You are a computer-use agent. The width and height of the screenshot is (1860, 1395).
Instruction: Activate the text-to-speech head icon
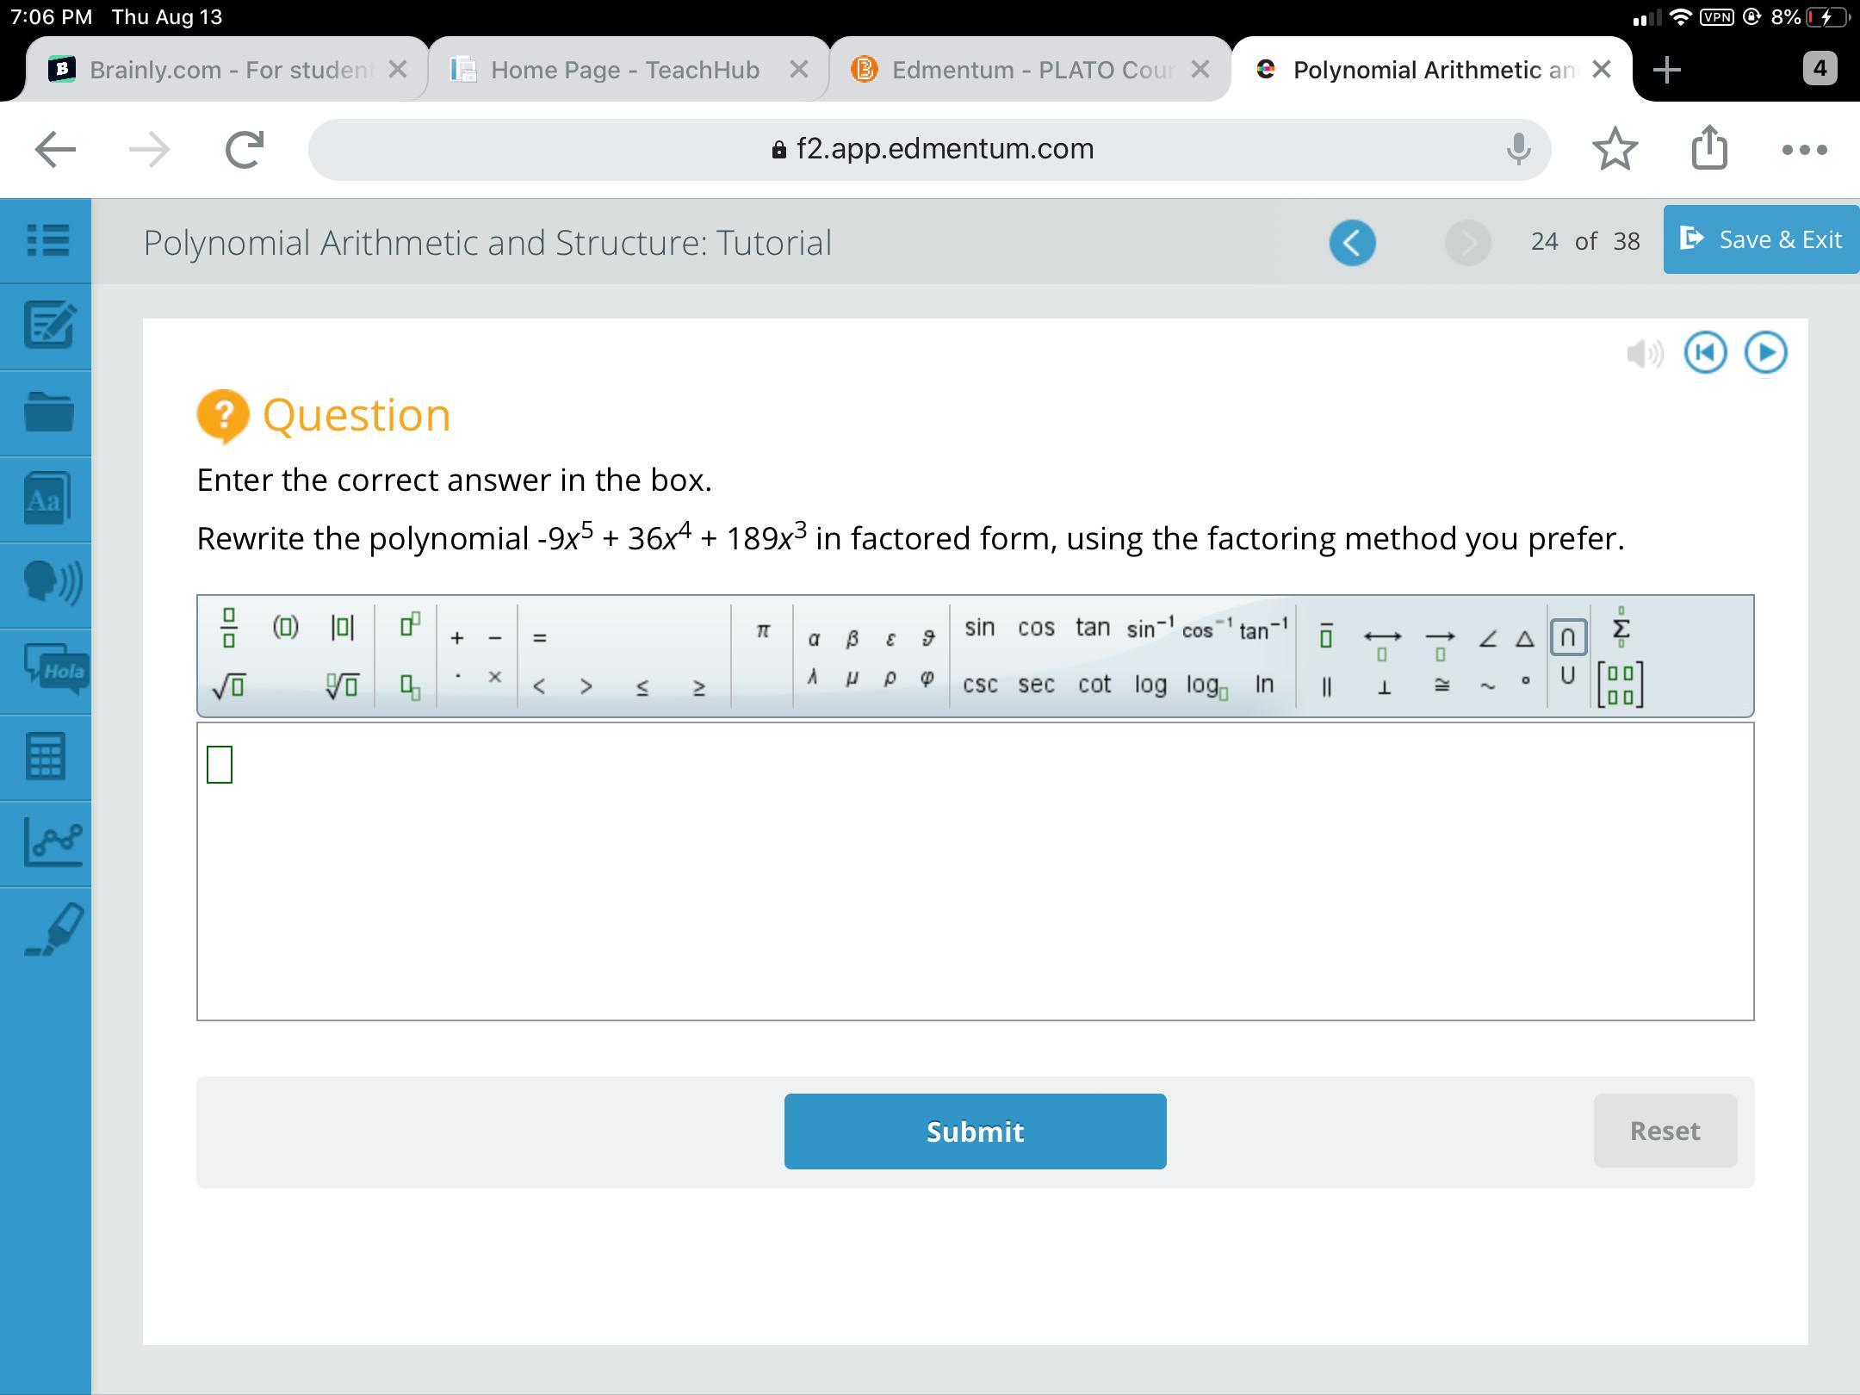coord(50,583)
